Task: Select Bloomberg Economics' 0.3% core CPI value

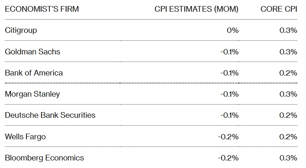Action: [288, 157]
